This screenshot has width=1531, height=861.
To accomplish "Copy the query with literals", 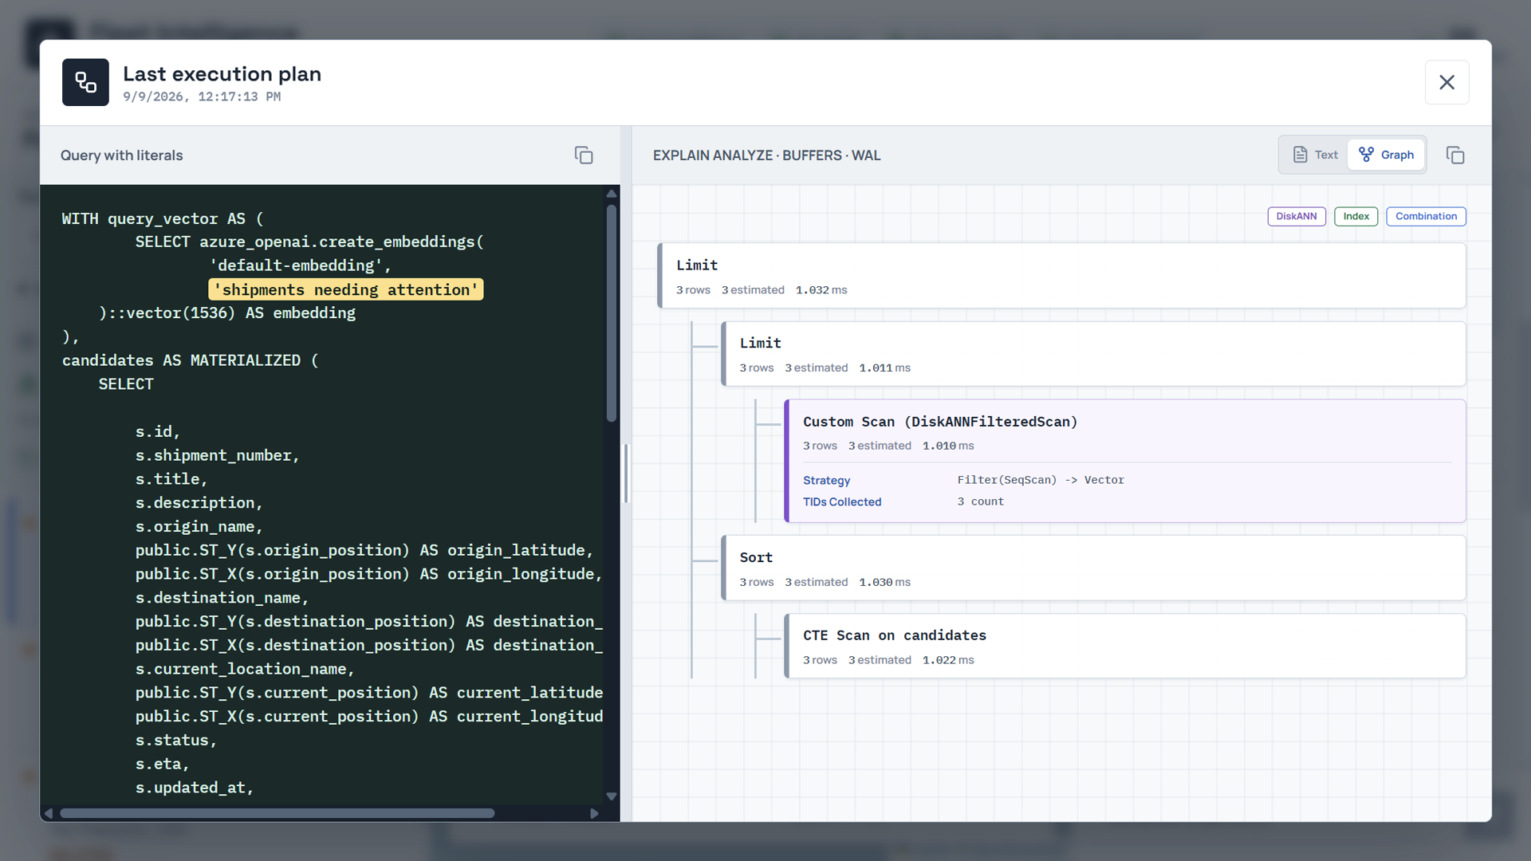I will point(584,155).
